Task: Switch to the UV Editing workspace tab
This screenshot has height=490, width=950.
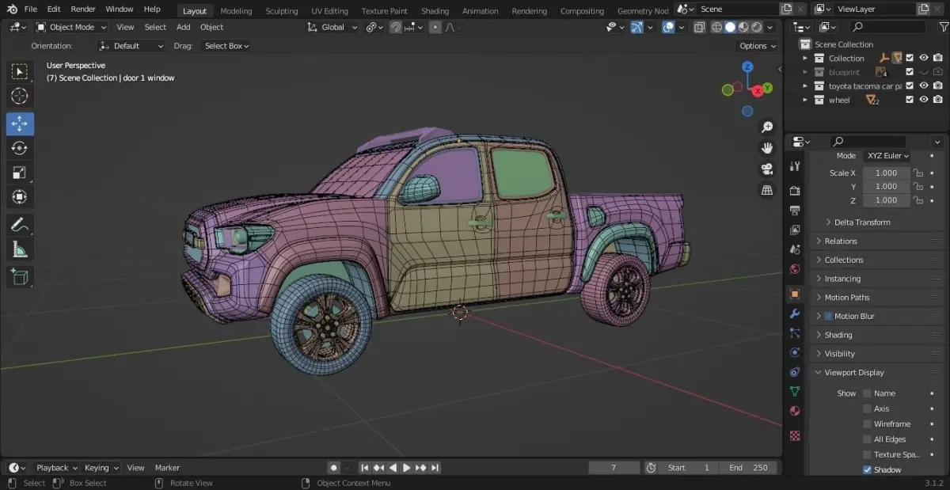Action: (x=329, y=11)
